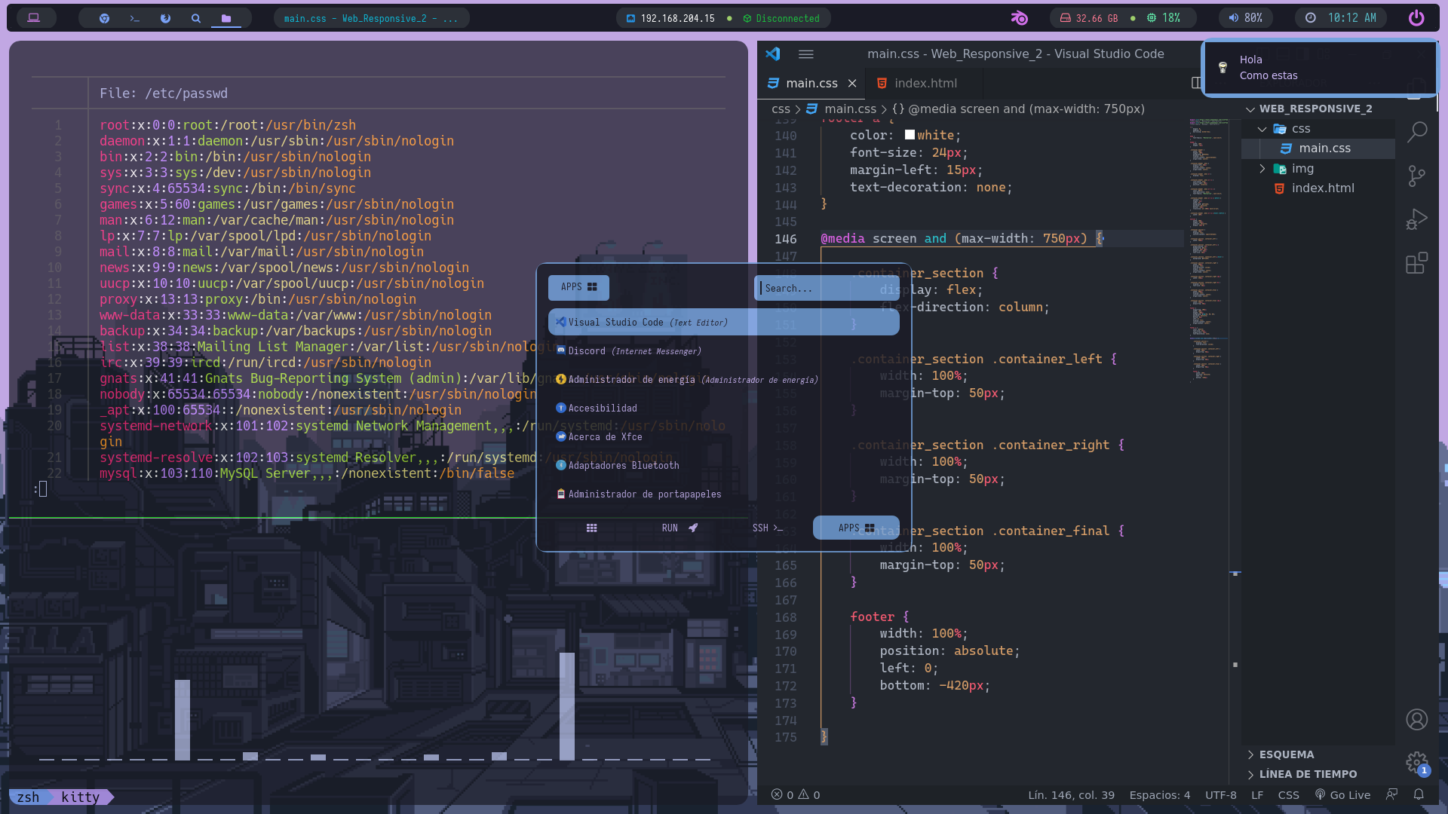Switch to the index.html editor tab
Image resolution: width=1448 pixels, height=814 pixels.
pyautogui.click(x=925, y=84)
